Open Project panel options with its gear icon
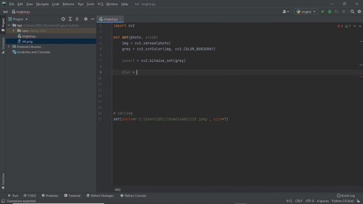This screenshot has height=204, width=363. point(86,19)
